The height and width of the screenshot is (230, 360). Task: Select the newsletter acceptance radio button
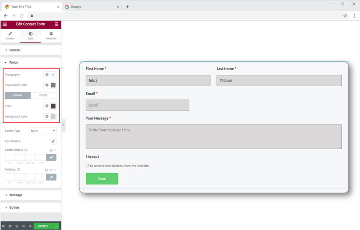click(x=87, y=165)
